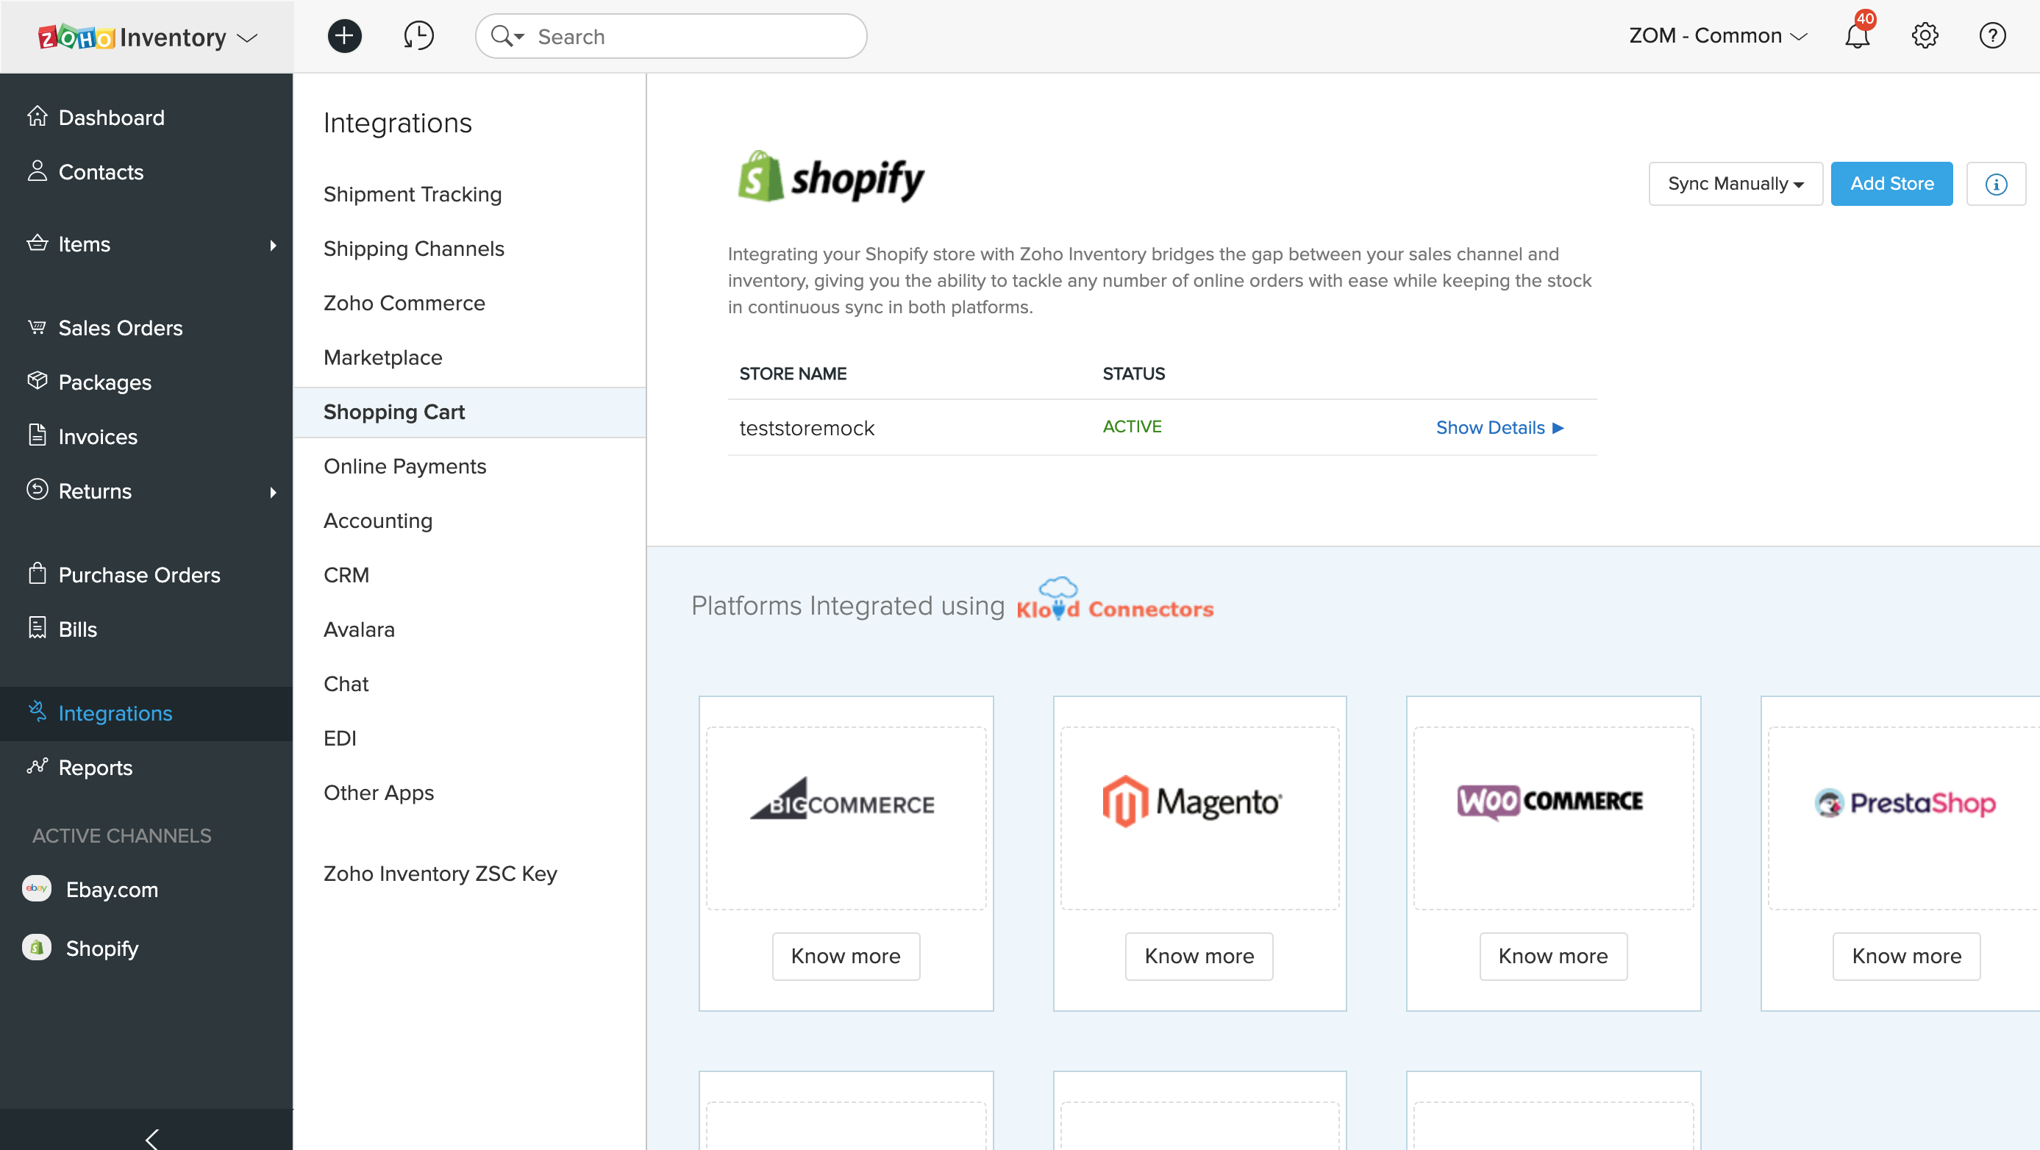This screenshot has width=2040, height=1150.
Task: Click Know more under Magento
Action: coord(1199,956)
